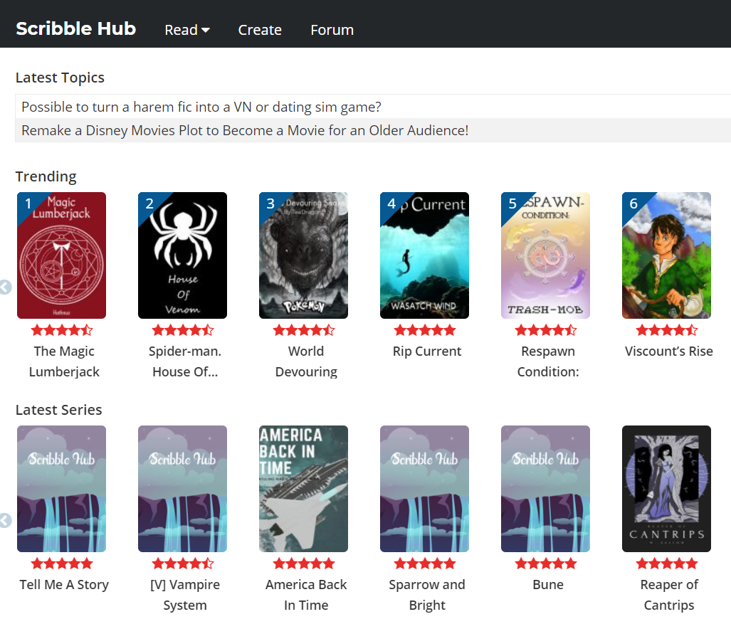Viewport: 731px width, 624px height.
Task: Open the Viscount's Rise cover image
Action: coord(666,255)
